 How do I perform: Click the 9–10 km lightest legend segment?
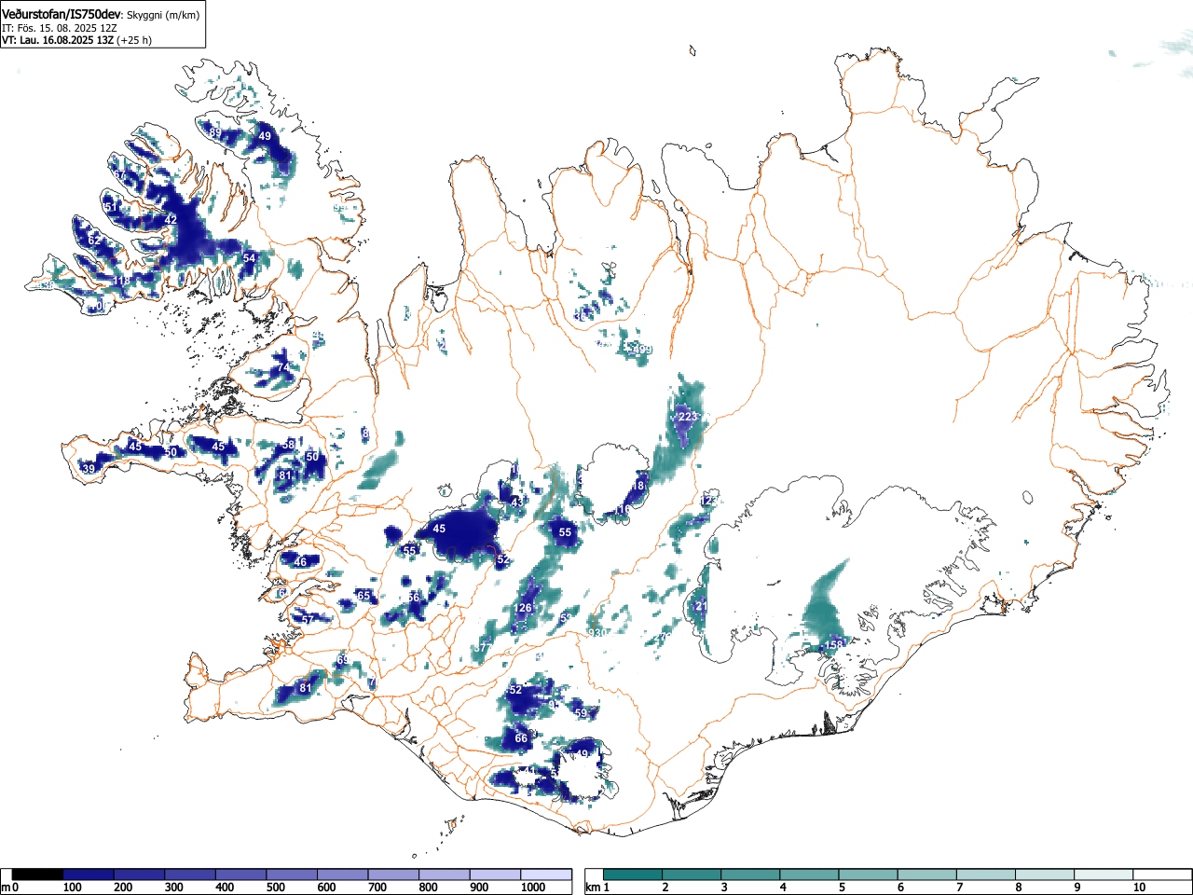coord(1105,874)
